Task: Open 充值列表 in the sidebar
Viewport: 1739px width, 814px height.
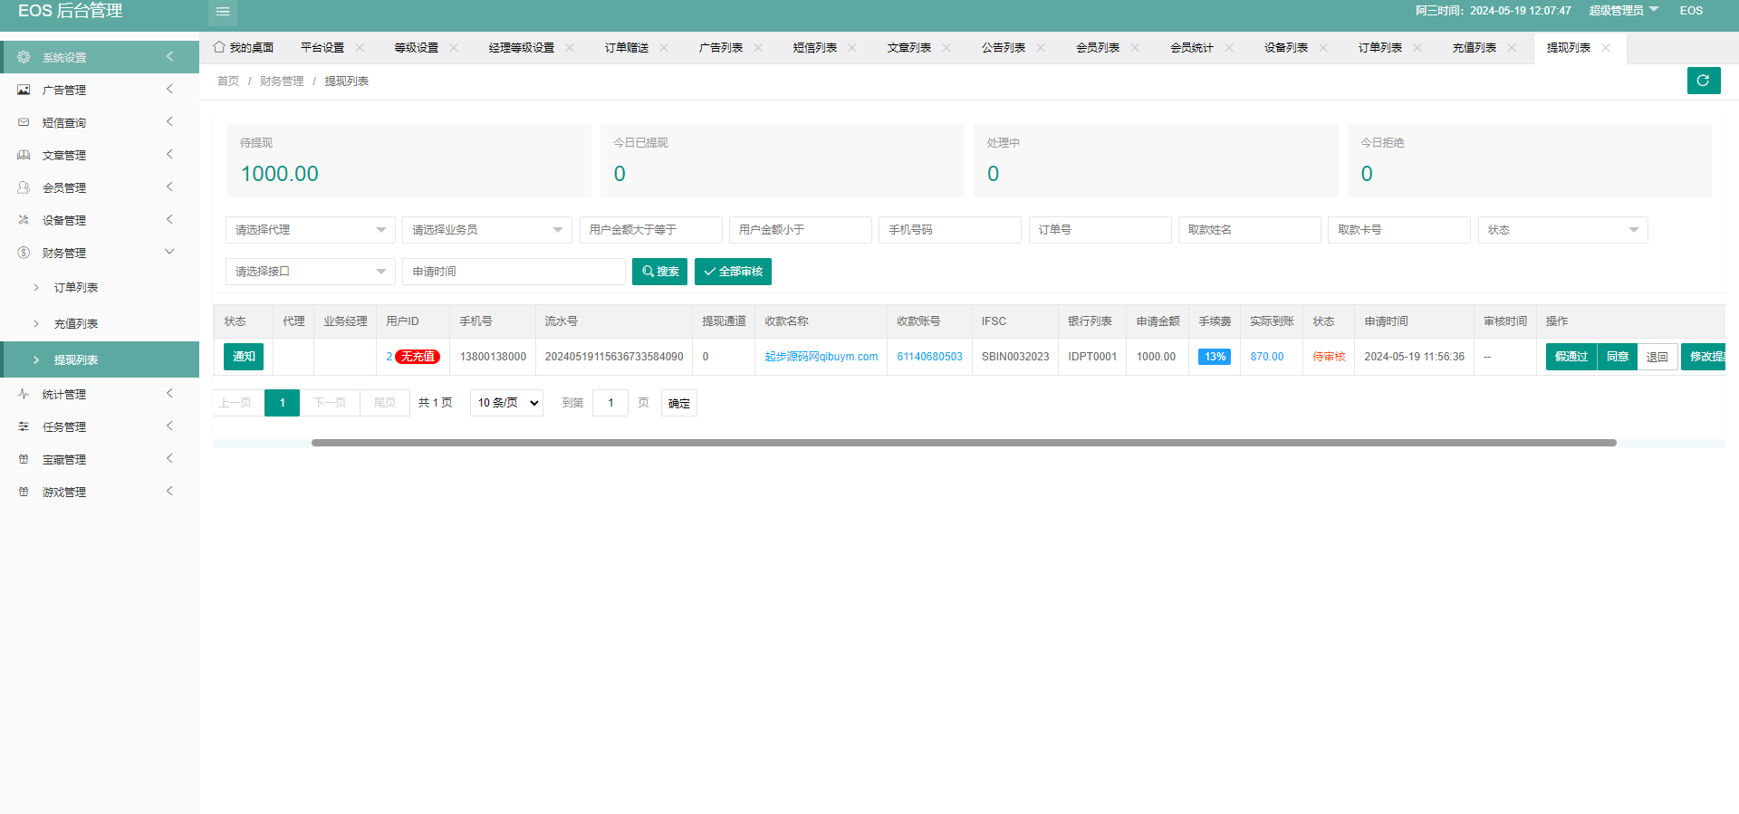Action: 76,323
